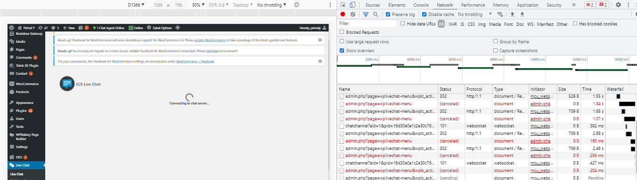The height and width of the screenshot is (180, 637).
Task: Dismiss the update WooCommerce notice
Action: point(320,40)
